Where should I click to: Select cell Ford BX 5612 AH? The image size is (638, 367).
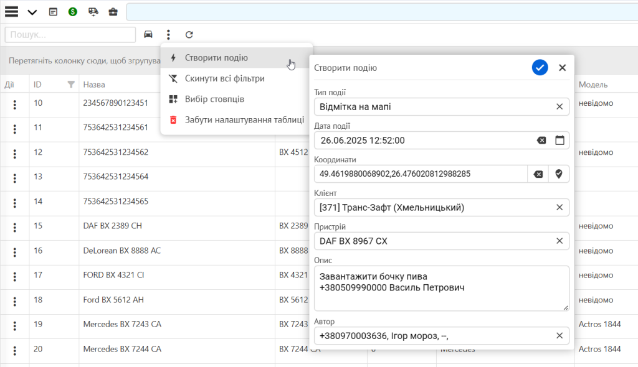[113, 300]
